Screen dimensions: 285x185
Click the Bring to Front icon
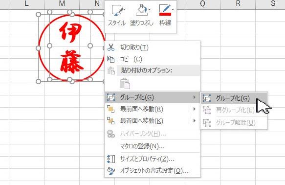pos(110,109)
